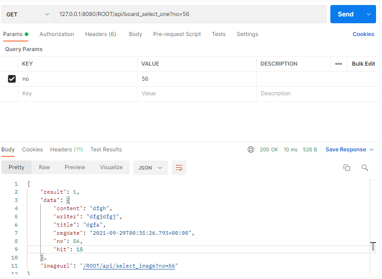Screen dimensions: 382x279
Task: Click the globe network icon next to 200 OK
Action: [251, 150]
